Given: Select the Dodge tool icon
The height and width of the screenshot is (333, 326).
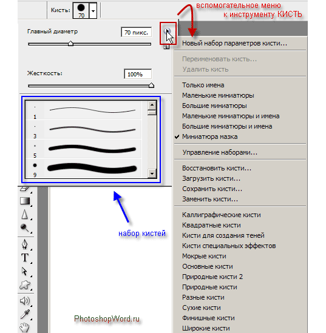Looking at the screenshot, I should pos(25,228).
